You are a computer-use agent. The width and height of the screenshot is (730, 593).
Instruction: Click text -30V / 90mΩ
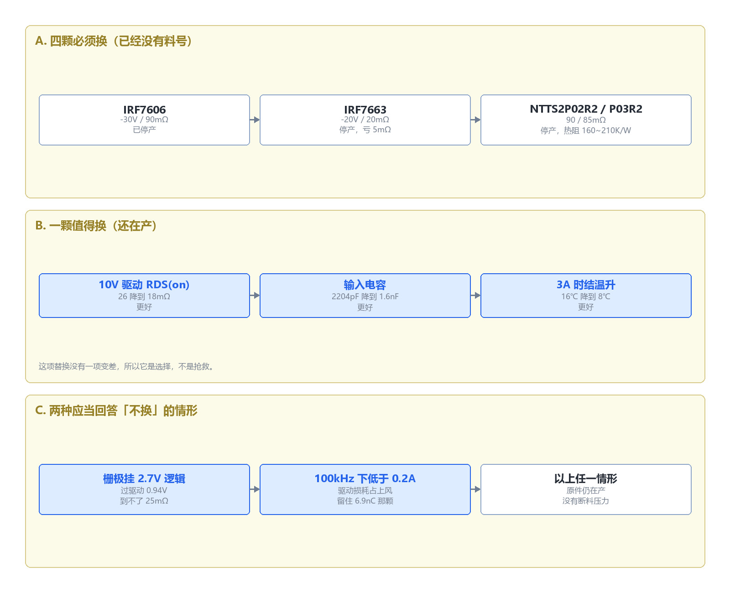[144, 120]
